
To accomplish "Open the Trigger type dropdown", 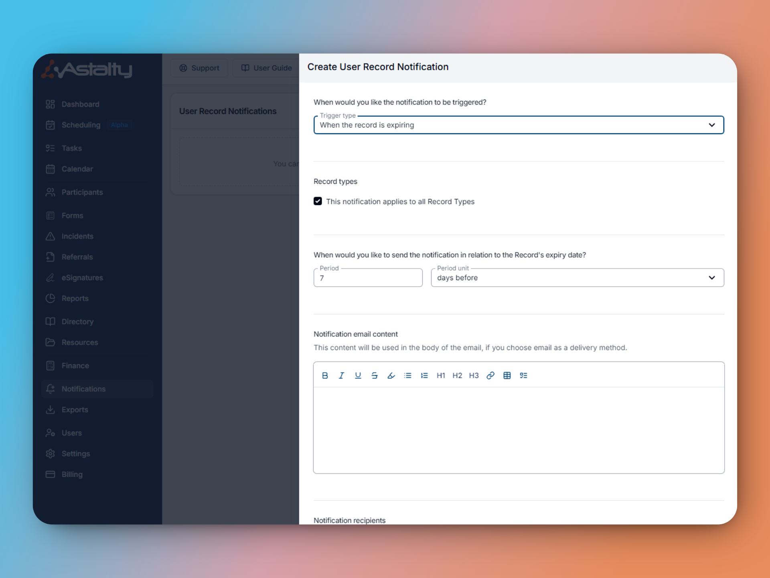I will tap(518, 125).
